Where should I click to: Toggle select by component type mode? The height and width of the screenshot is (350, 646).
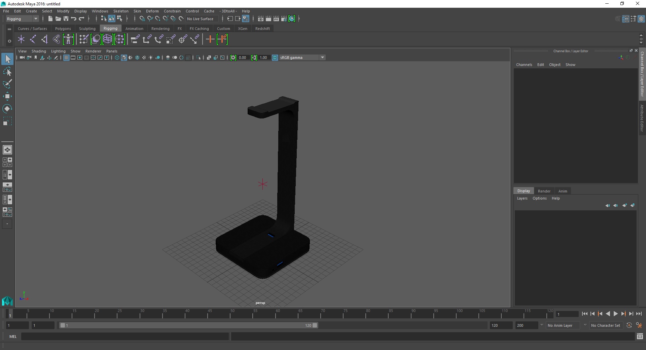[119, 19]
